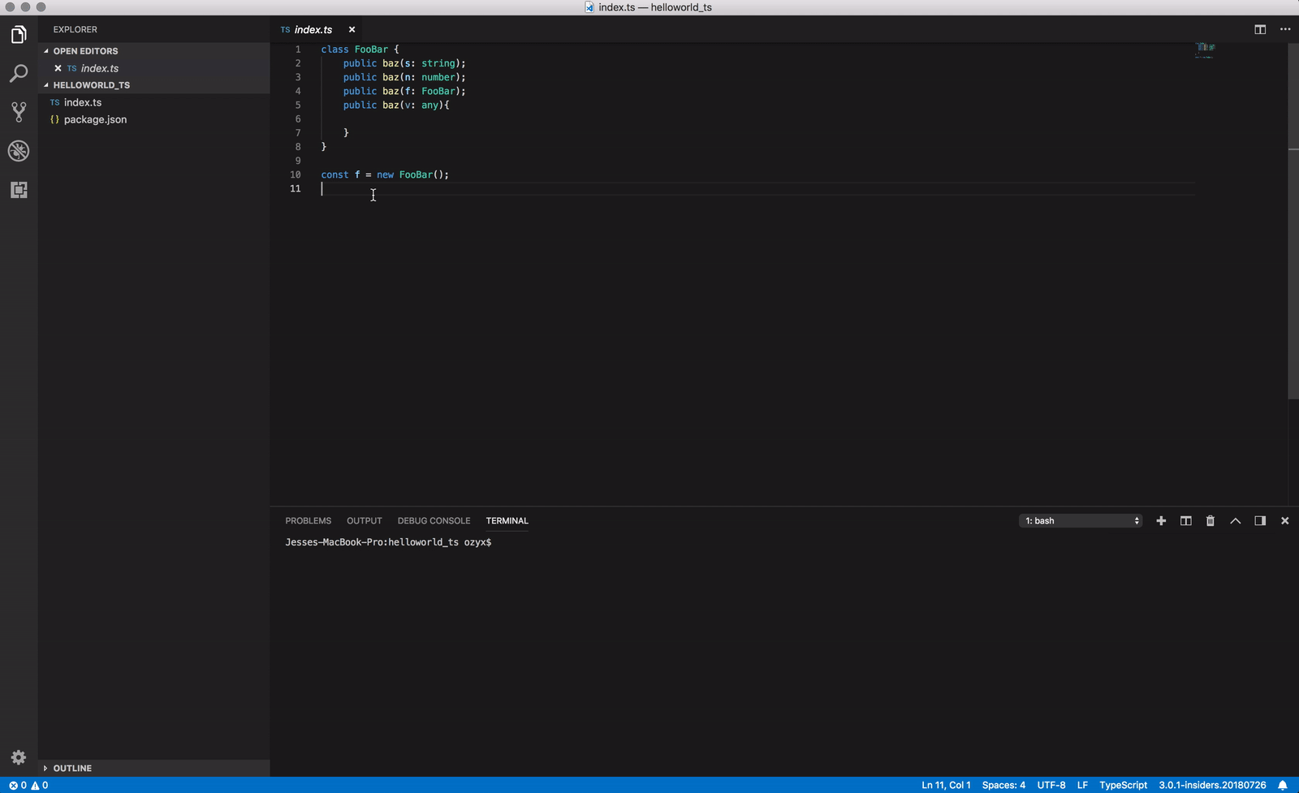Switch to the Output tab
1299x793 pixels.
(364, 521)
